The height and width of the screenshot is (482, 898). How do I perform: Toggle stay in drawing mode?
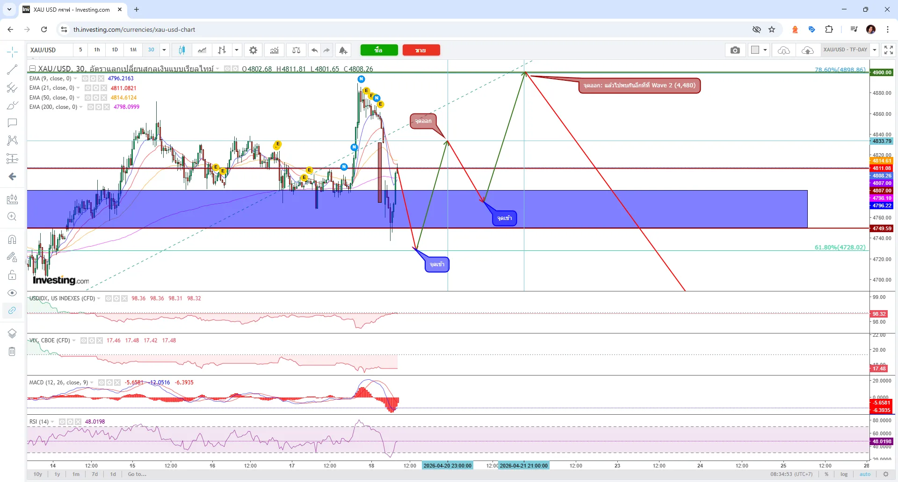[x=13, y=257]
